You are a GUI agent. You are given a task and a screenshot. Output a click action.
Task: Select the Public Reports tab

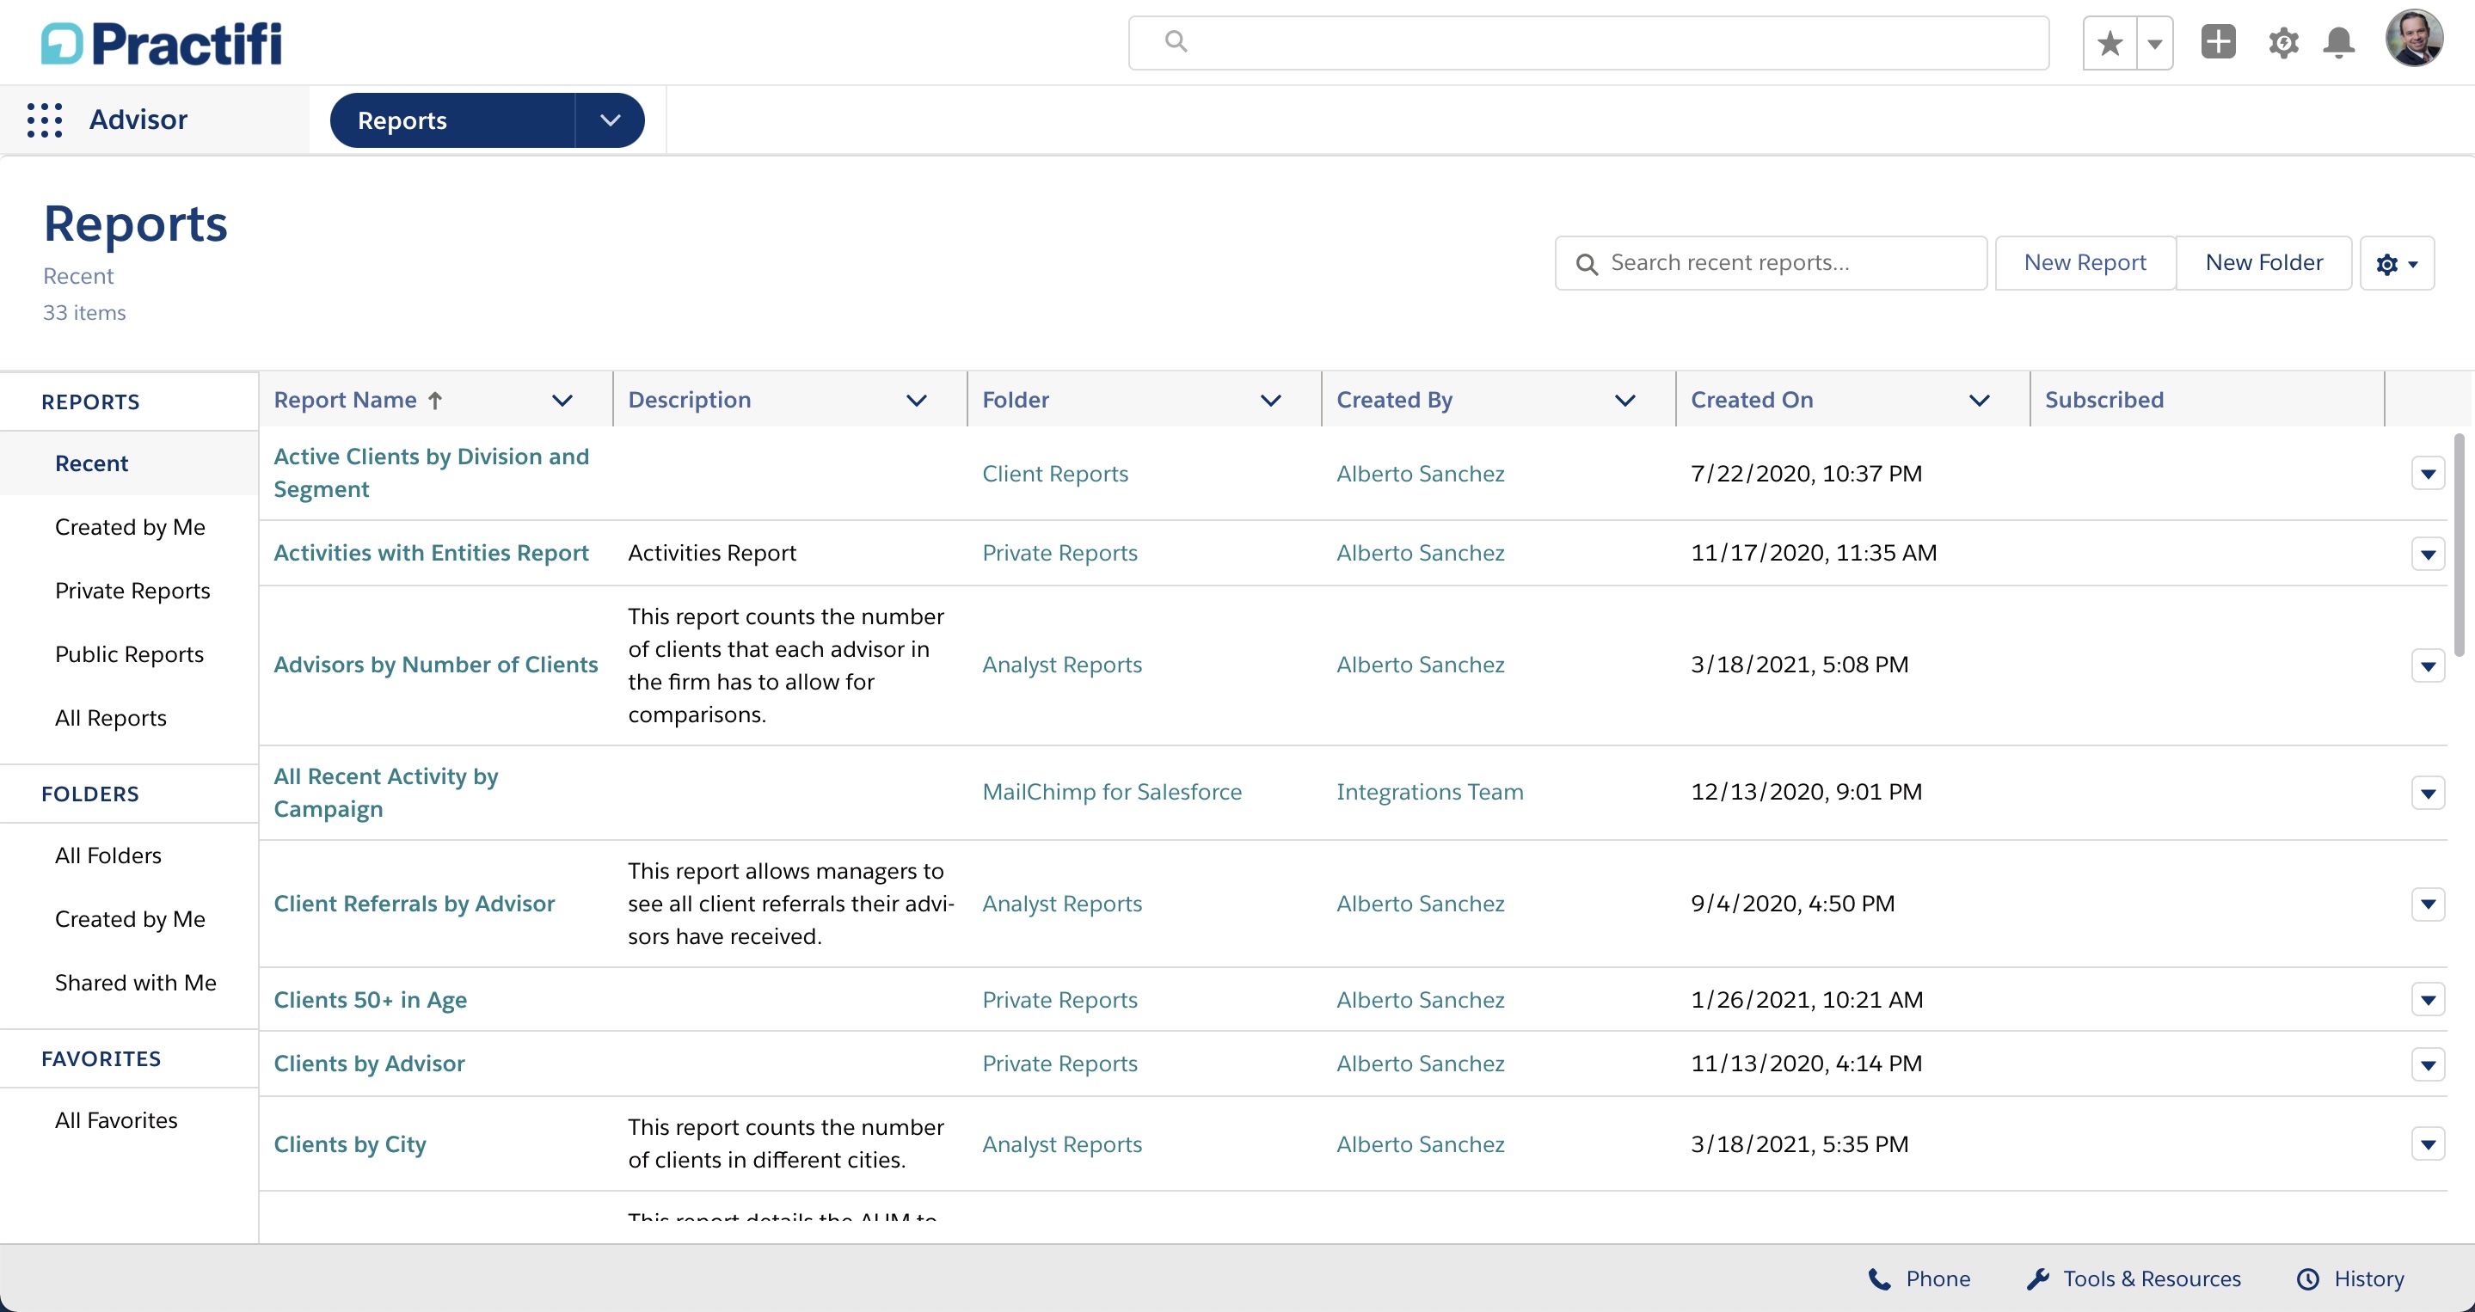pyautogui.click(x=130, y=654)
